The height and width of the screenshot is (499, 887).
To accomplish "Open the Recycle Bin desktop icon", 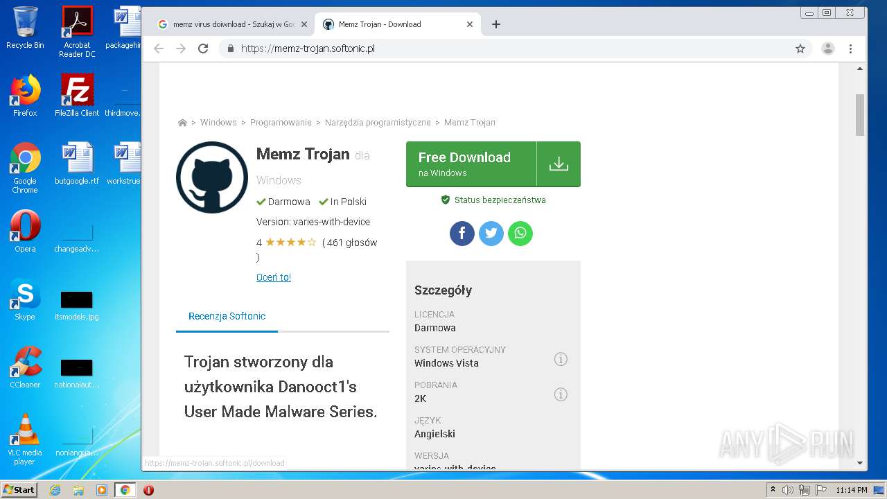I will [x=25, y=28].
